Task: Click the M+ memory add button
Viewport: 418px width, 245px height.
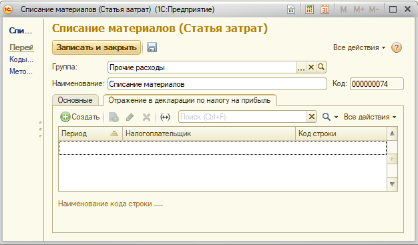Action: [359, 9]
